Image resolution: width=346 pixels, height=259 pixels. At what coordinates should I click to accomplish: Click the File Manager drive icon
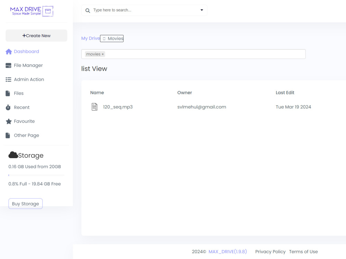(8, 65)
